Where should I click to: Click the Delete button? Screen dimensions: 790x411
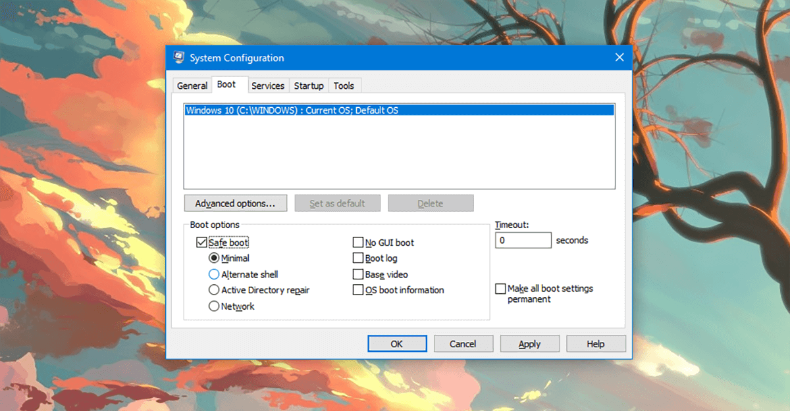(431, 203)
